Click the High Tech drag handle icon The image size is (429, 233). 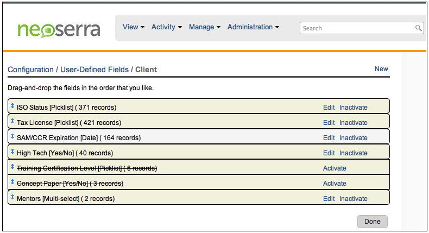coord(12,152)
